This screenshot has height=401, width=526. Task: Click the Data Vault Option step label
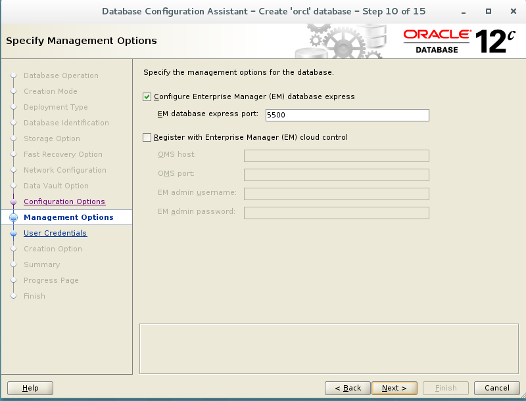point(56,186)
